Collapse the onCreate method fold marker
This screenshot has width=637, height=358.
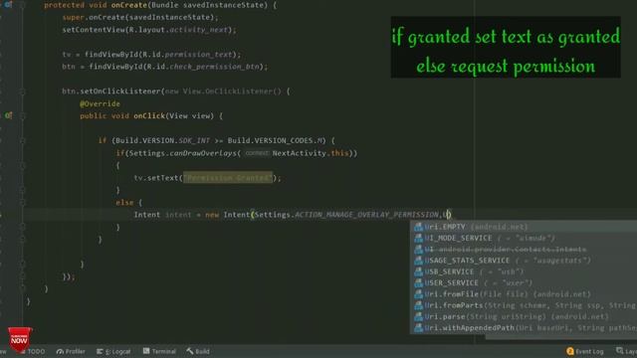coord(23,5)
